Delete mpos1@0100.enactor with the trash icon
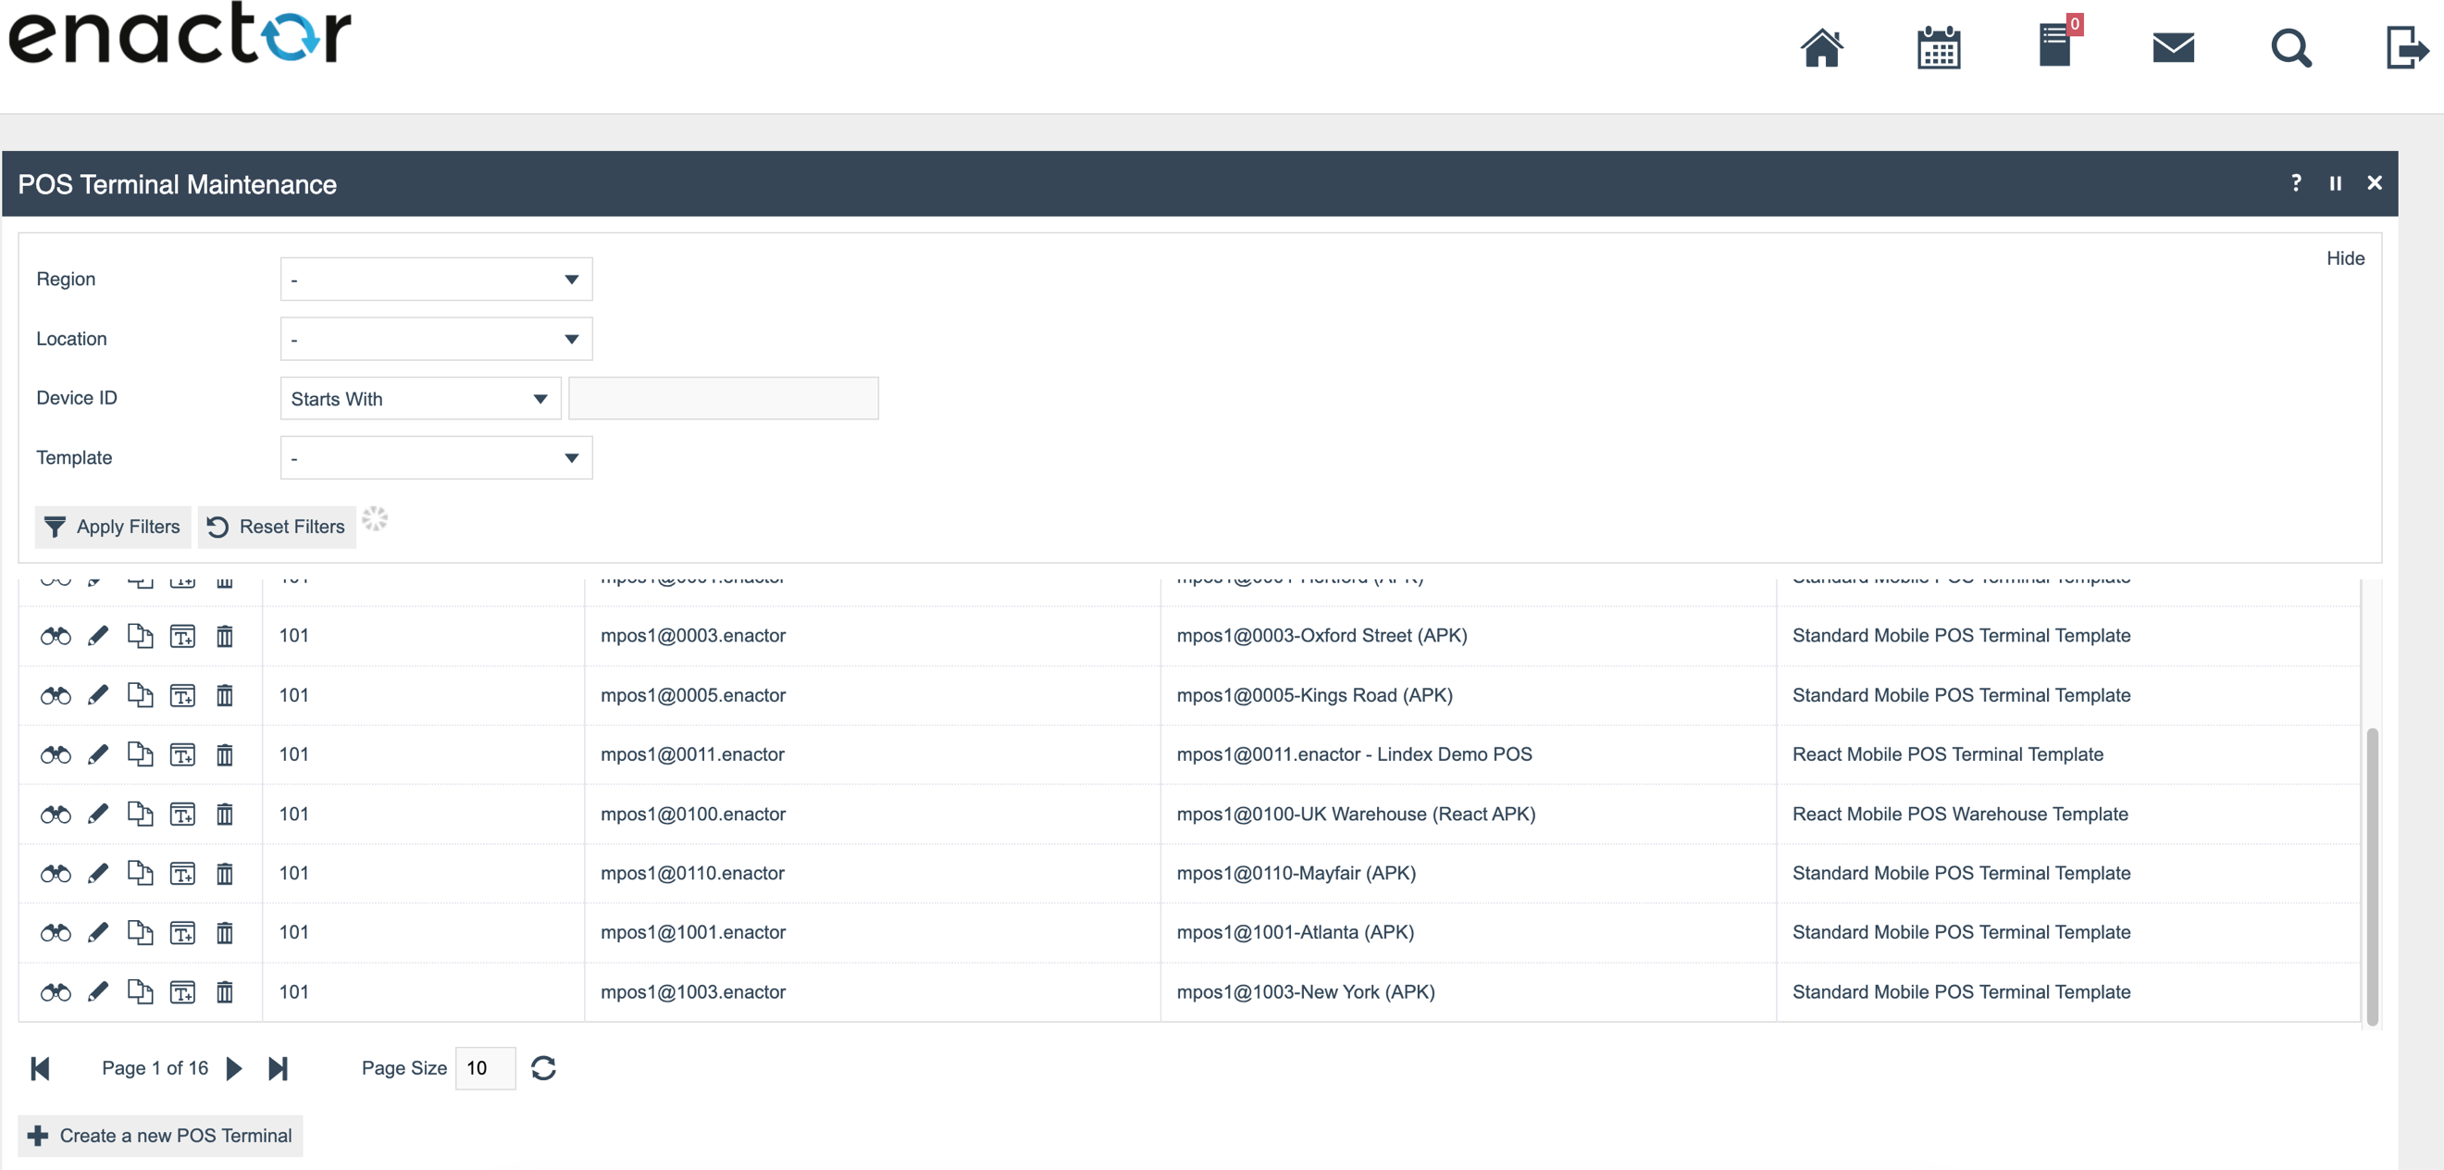The width and height of the screenshot is (2444, 1170). pos(225,815)
